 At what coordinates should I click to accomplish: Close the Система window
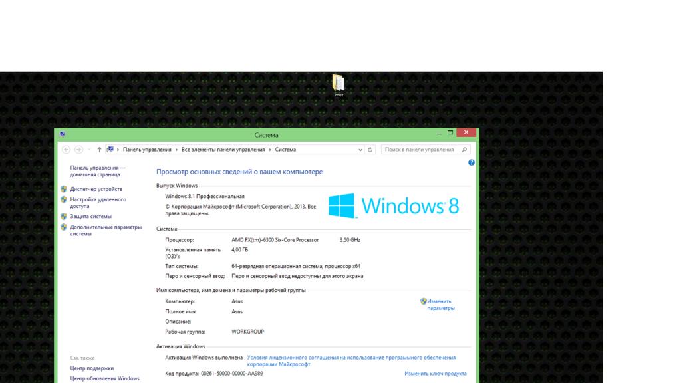point(466,132)
